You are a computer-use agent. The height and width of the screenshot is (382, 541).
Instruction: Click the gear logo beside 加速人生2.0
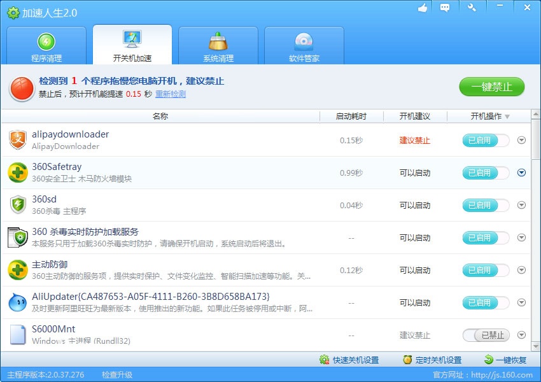13,13
